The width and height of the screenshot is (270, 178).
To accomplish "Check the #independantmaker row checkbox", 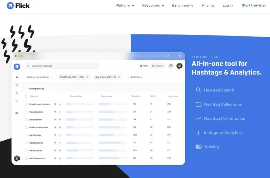I will tap(26, 127).
